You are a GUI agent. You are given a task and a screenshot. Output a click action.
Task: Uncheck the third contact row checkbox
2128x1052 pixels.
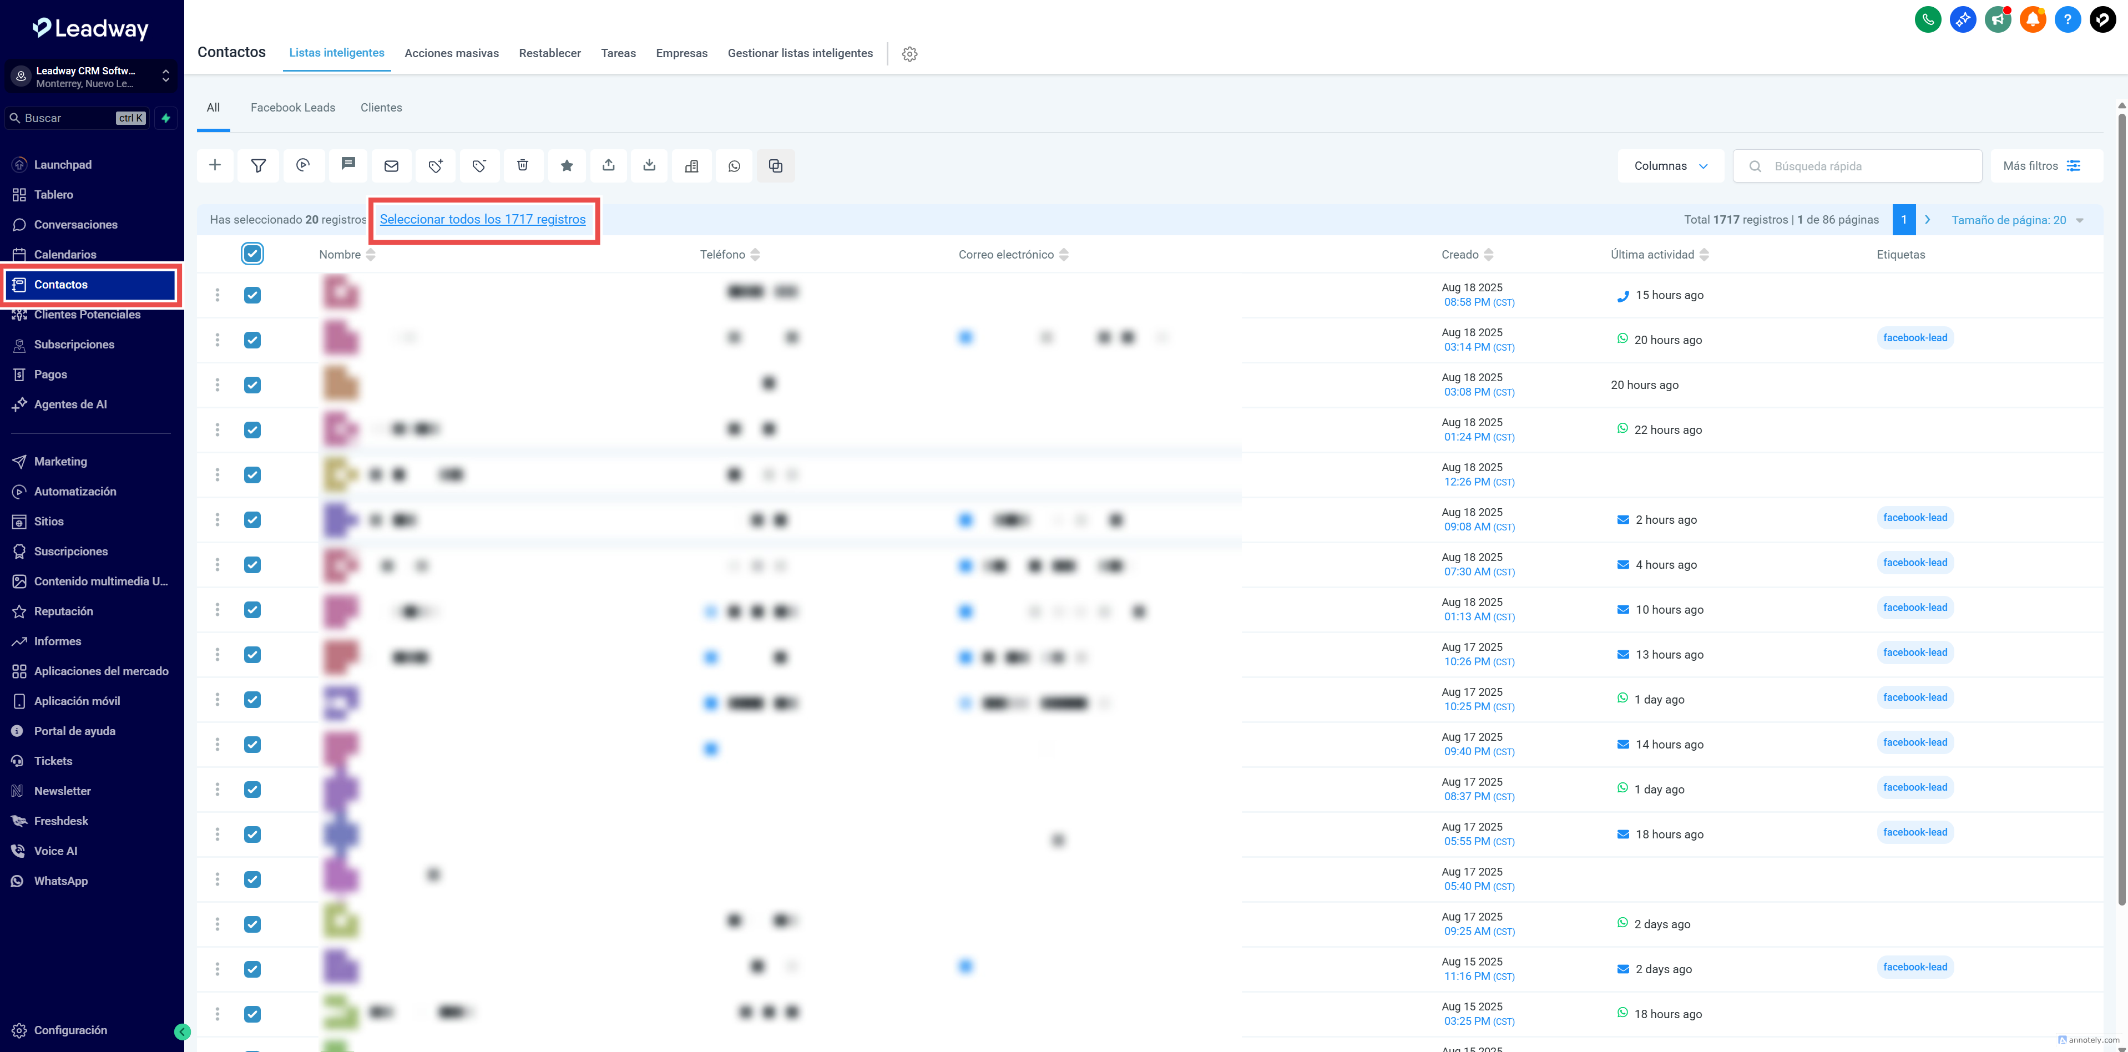pyautogui.click(x=253, y=385)
